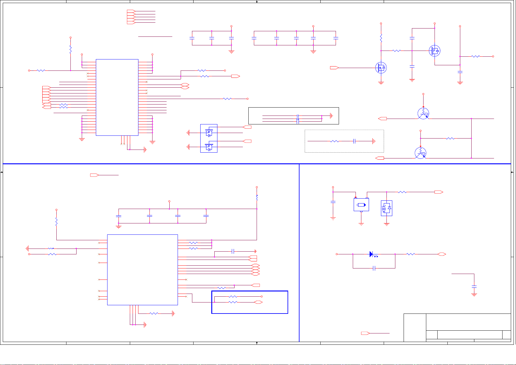This screenshot has width=516, height=365.
Task: Select the resistor to ground beneath the lower IC
Action: coord(154,313)
